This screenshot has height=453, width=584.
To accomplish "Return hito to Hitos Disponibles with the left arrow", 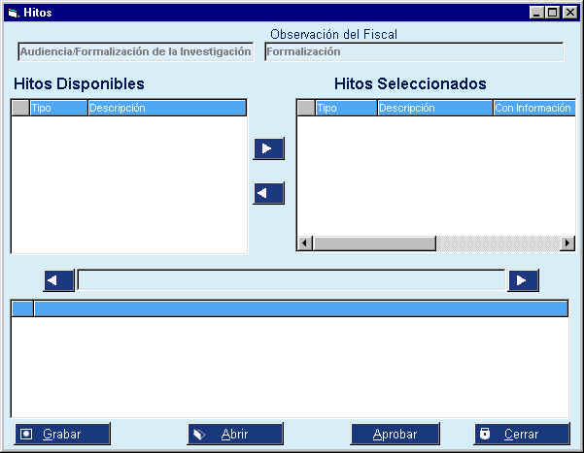I will [268, 193].
